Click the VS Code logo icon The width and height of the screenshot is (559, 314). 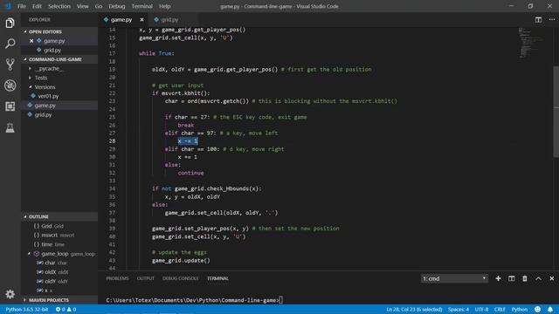coord(8,6)
